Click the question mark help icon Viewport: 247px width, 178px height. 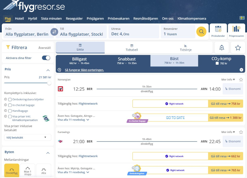click(59, 70)
